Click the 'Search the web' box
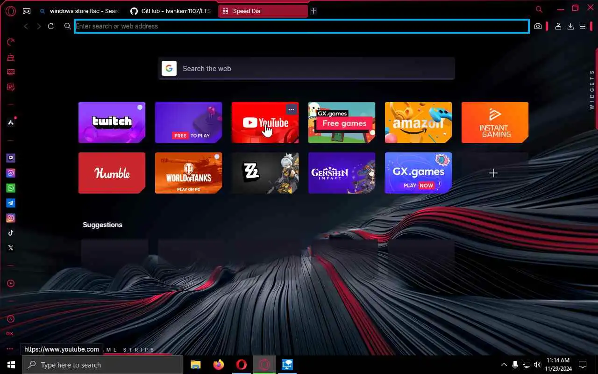Image resolution: width=598 pixels, height=374 pixels. click(306, 68)
